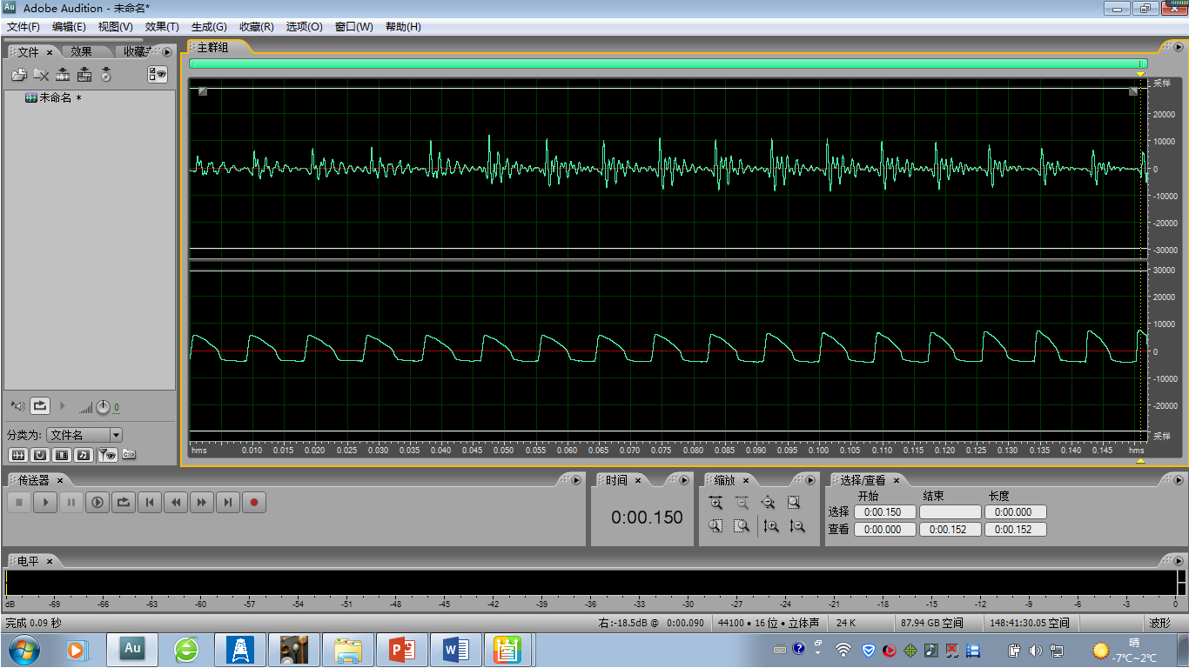Open transport panel options arrow
Image resolution: width=1189 pixels, height=668 pixels.
575,480
